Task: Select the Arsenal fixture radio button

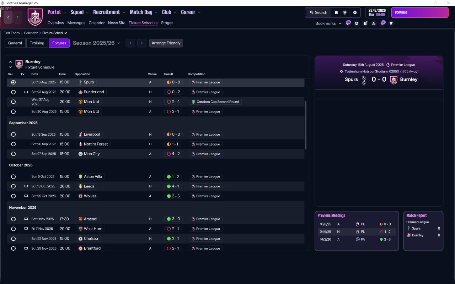Action: 14,219
